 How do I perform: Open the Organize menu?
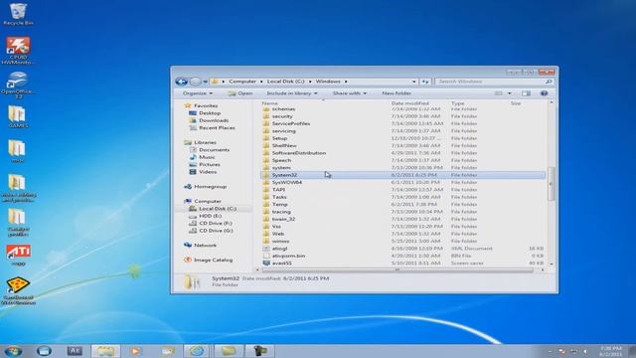198,93
